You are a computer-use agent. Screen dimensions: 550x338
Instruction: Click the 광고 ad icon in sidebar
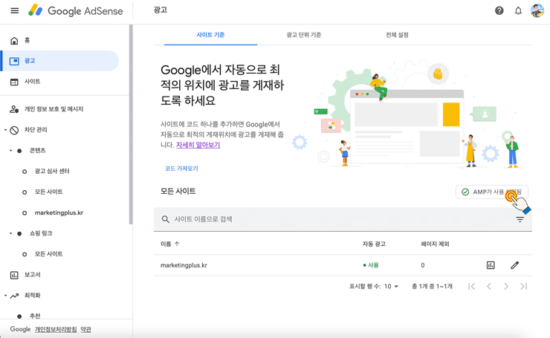click(x=14, y=62)
